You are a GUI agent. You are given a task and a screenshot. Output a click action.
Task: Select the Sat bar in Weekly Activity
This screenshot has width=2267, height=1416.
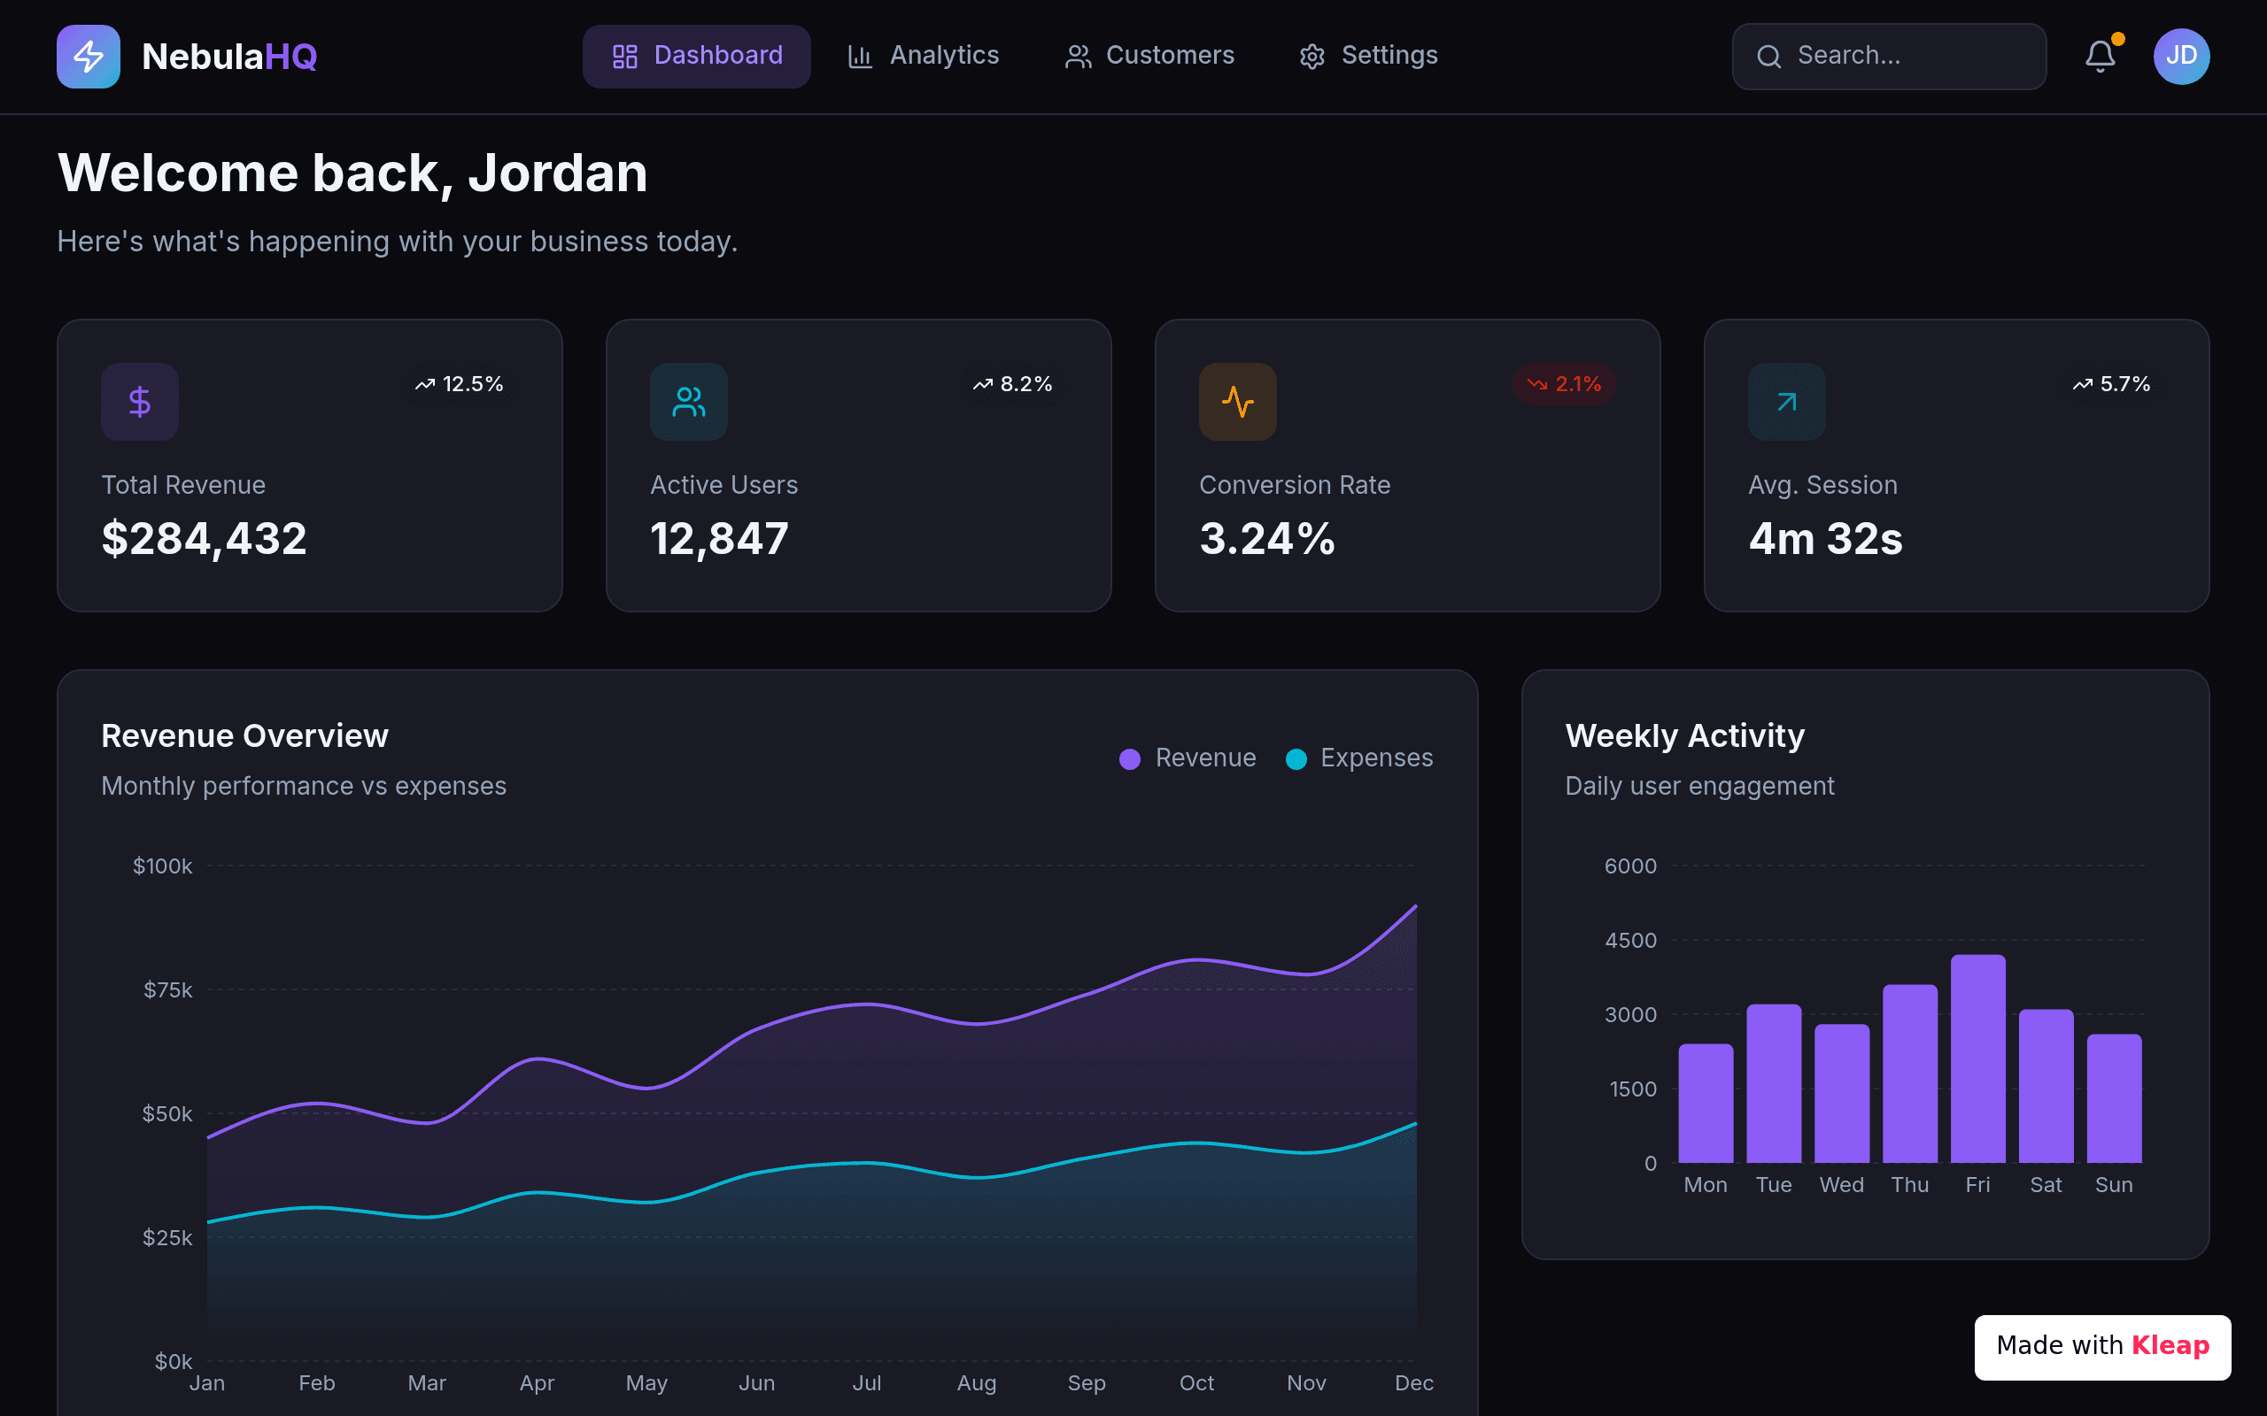click(2046, 1085)
